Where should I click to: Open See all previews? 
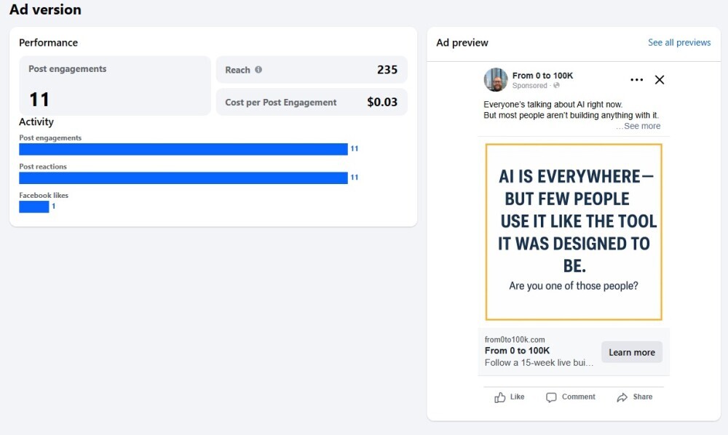coord(679,42)
